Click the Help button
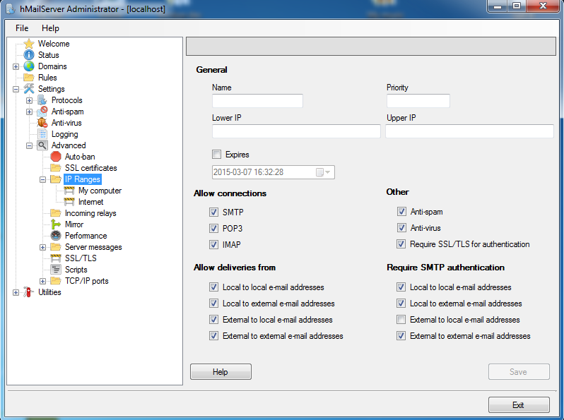 pos(221,371)
